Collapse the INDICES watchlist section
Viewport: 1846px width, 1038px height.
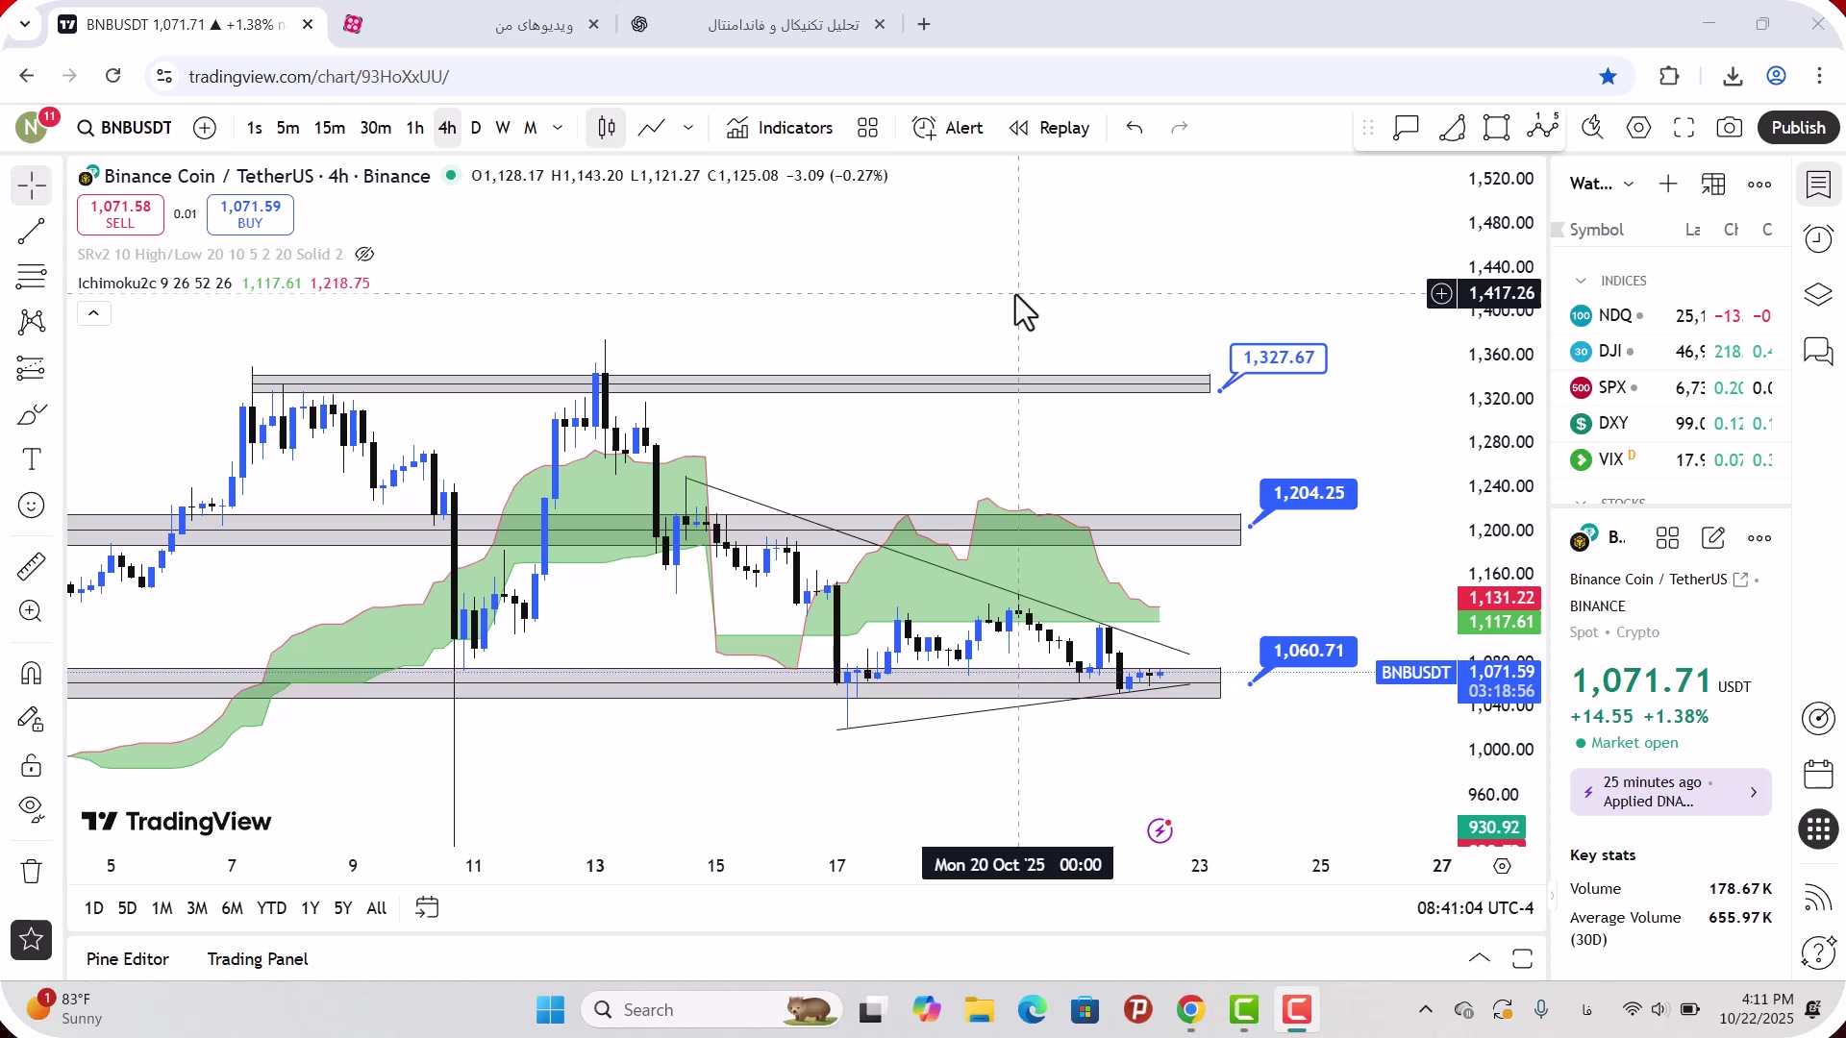[1581, 281]
